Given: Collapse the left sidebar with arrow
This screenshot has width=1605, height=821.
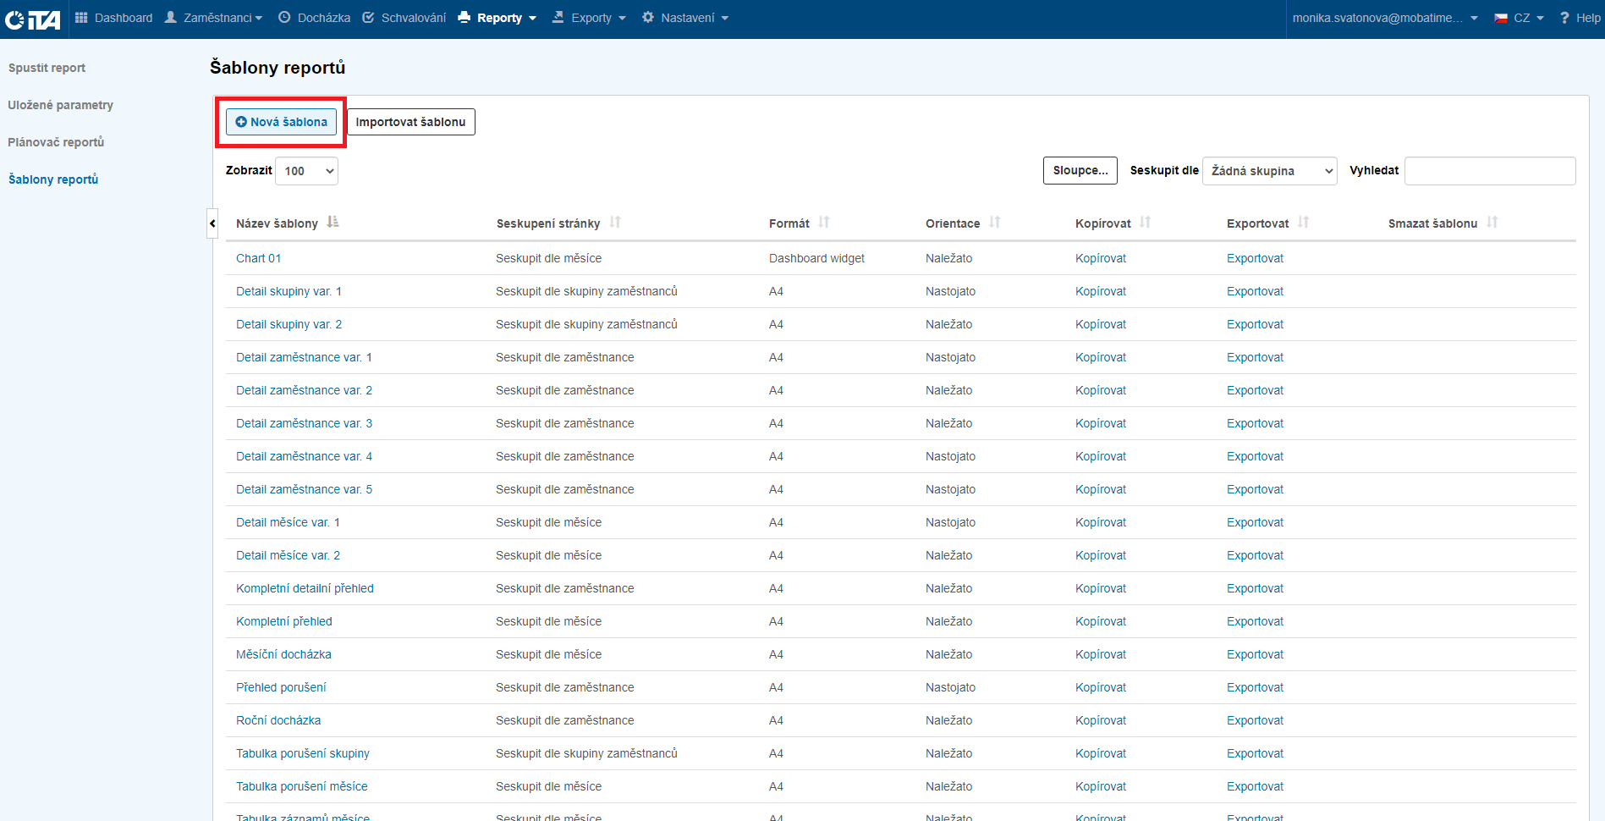Looking at the screenshot, I should (x=212, y=223).
